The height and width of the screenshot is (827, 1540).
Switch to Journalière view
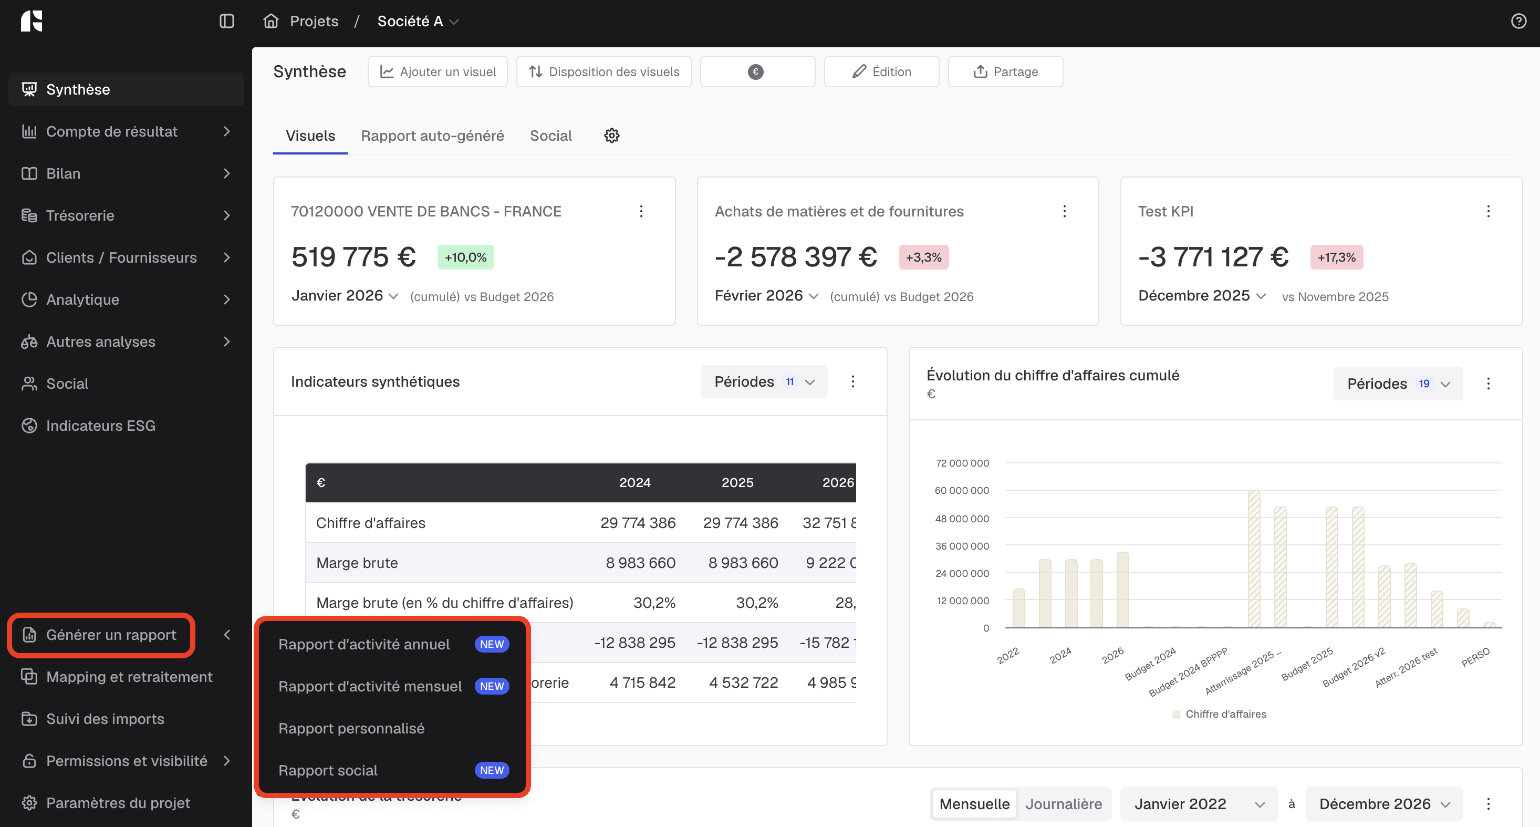(x=1064, y=804)
